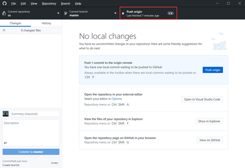The image size is (245, 168).
Task: Click the repository lock icon
Action: [x=4, y=14]
